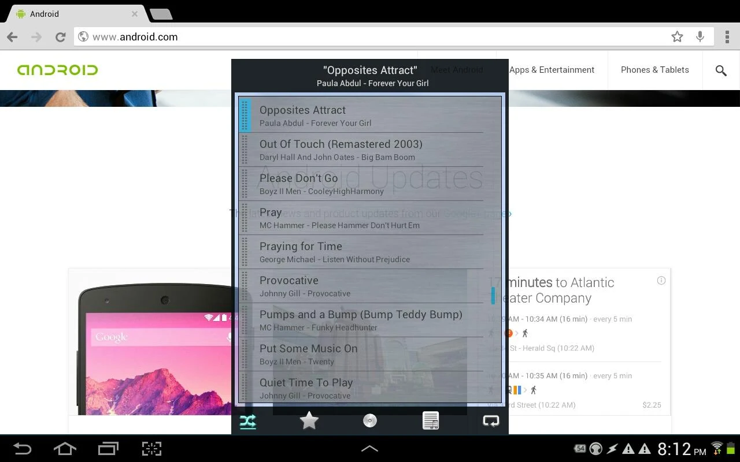Image resolution: width=740 pixels, height=462 pixels.
Task: Open quick settings via the 8:12 clock
Action: pyautogui.click(x=682, y=449)
